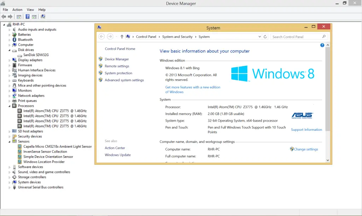Screen dimensions: 362x216
Task: Click the scroll-down arrow in System window
Action: [x=328, y=160]
